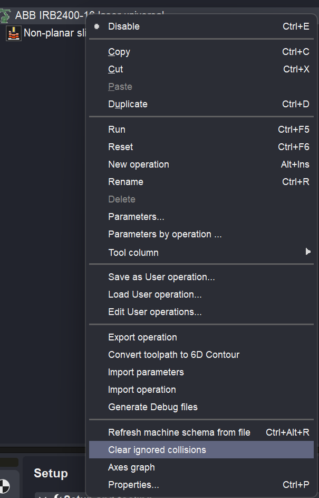
Task: Click the bullet marker beside Disable
Action: point(96,26)
